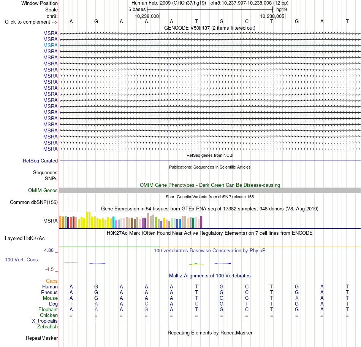Image resolution: width=361 pixels, height=347 pixels.
Task: Click the Common dbSNP(155) track label
Action: 33,202
